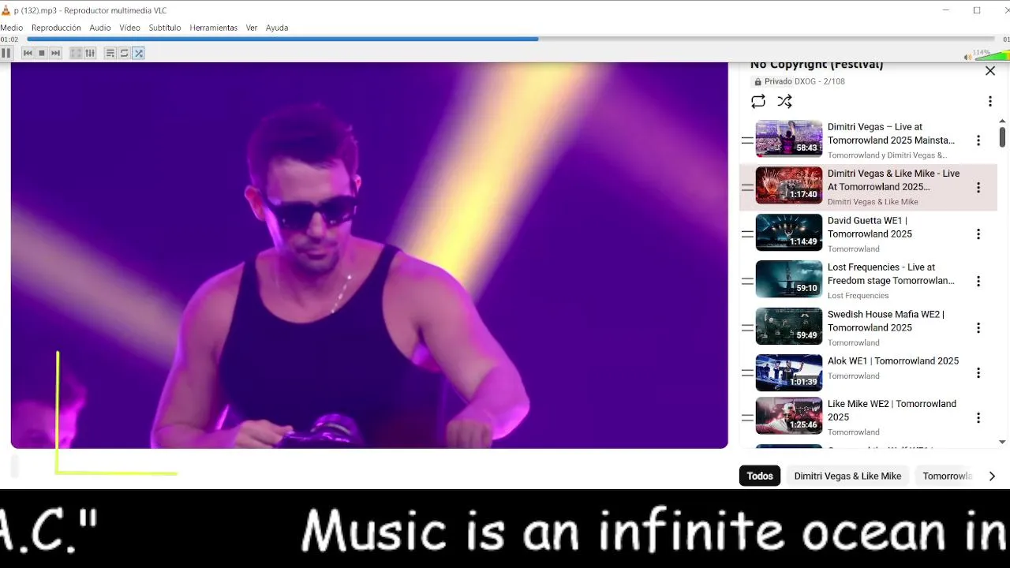The image size is (1010, 568).
Task: Open Alok WE1 Tomorrowland 2025 title
Action: [893, 361]
